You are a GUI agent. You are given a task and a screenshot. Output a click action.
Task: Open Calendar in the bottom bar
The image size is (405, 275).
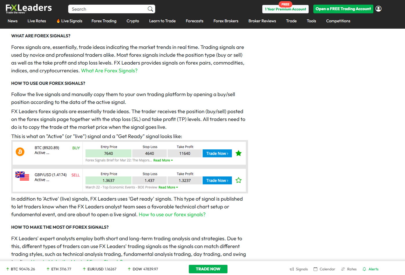[x=324, y=269]
